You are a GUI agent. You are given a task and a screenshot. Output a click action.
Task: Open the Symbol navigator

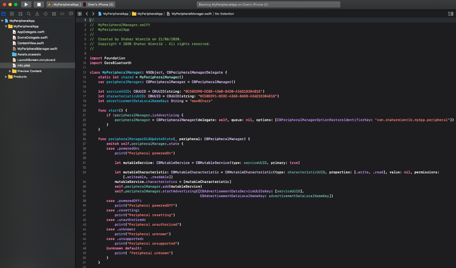click(x=20, y=14)
